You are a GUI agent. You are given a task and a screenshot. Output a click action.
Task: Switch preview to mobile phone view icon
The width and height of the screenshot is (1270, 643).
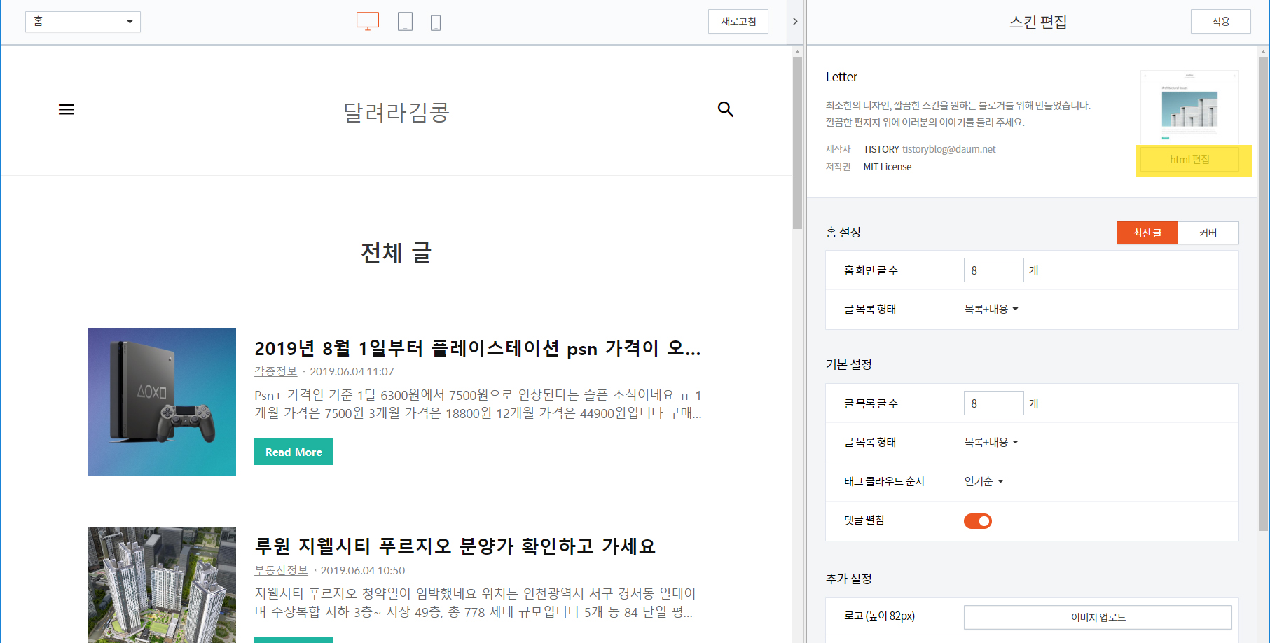coord(436,22)
